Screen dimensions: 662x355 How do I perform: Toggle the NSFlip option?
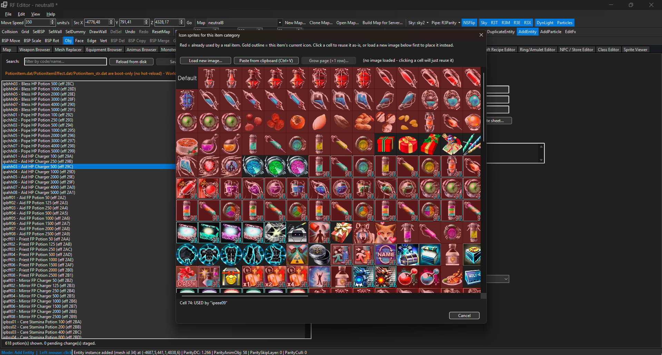pos(469,23)
